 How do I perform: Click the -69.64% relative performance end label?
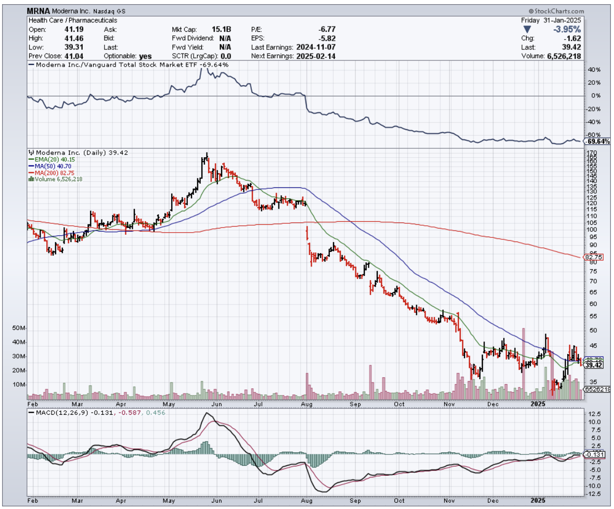point(595,141)
